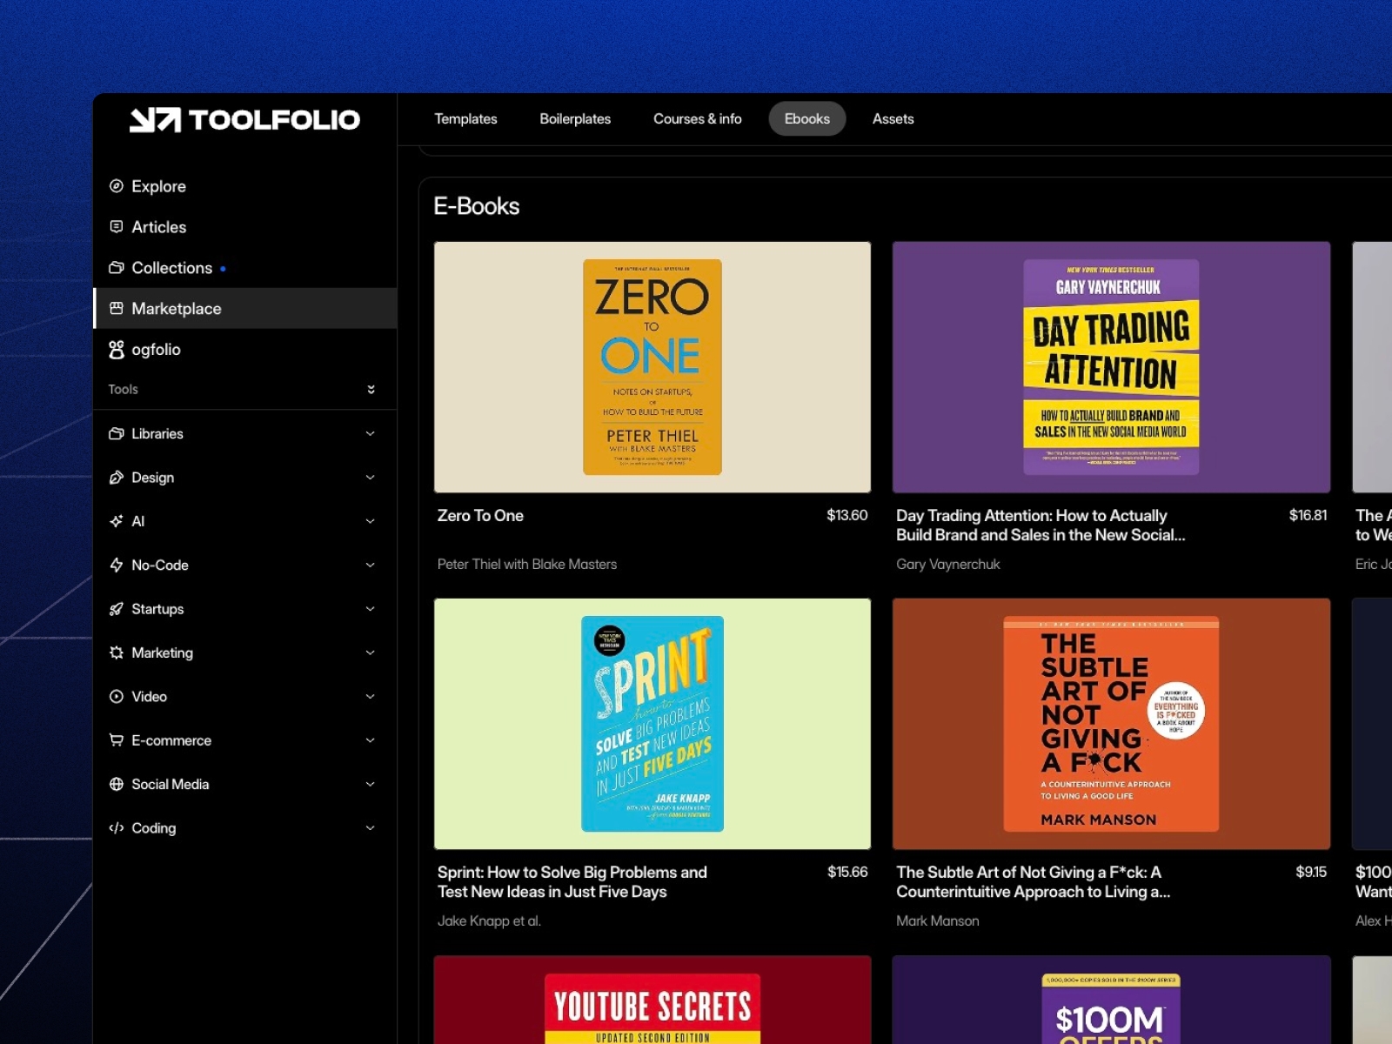Expand the Marketing category chevron
1392x1044 pixels.
pos(371,652)
